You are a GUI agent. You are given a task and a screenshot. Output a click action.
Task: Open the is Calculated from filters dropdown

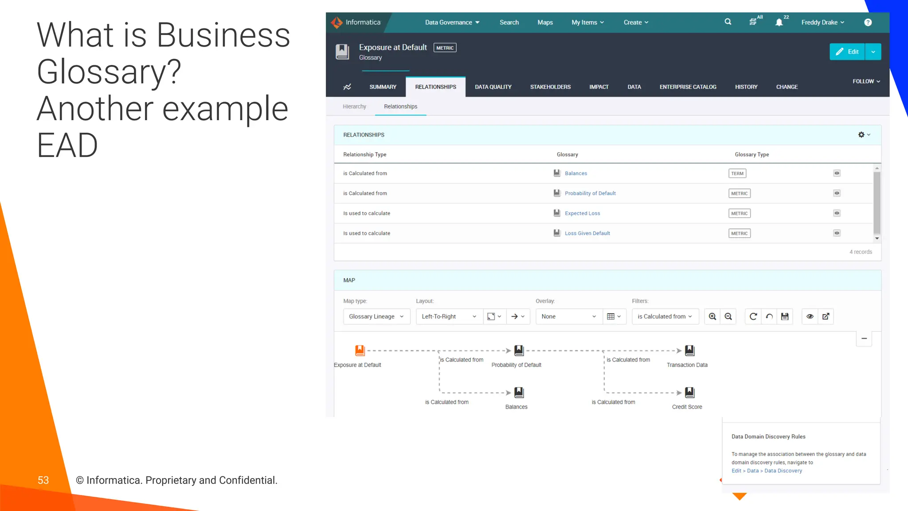pos(665,316)
